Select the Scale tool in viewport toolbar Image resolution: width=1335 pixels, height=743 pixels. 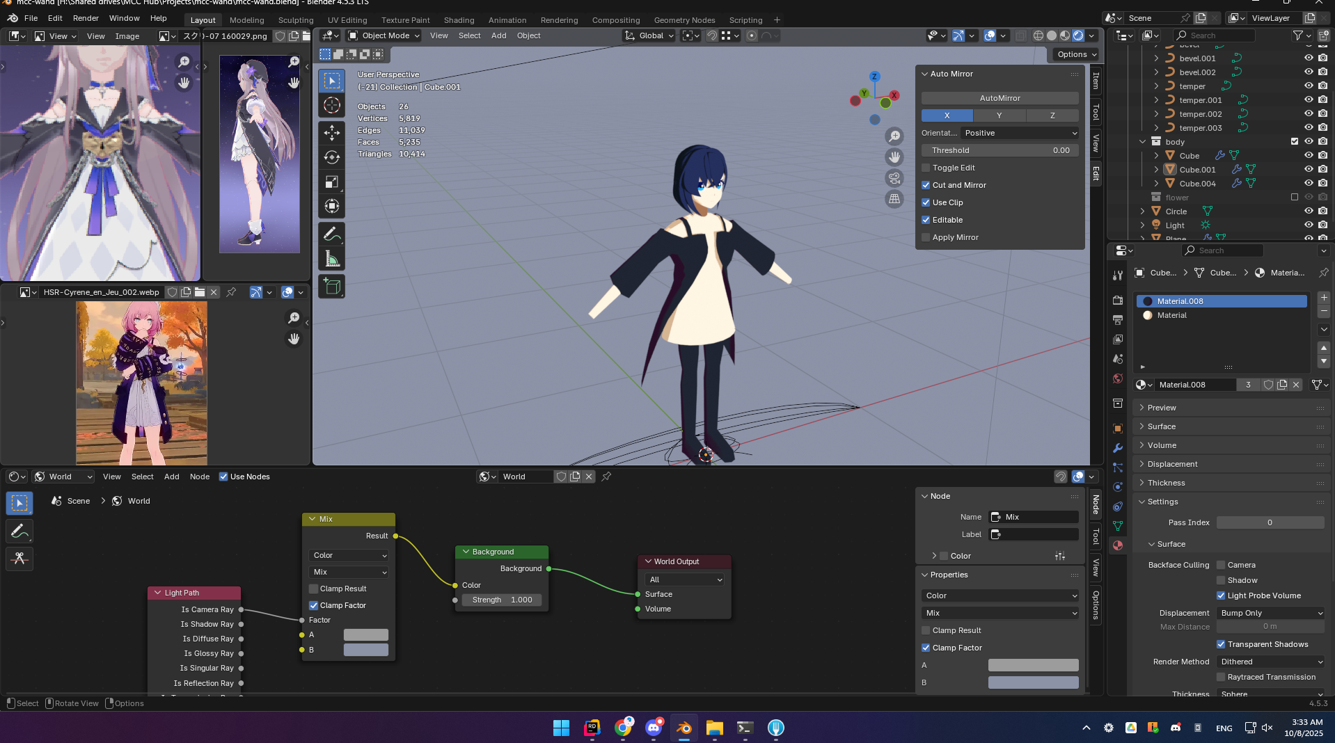pyautogui.click(x=332, y=182)
